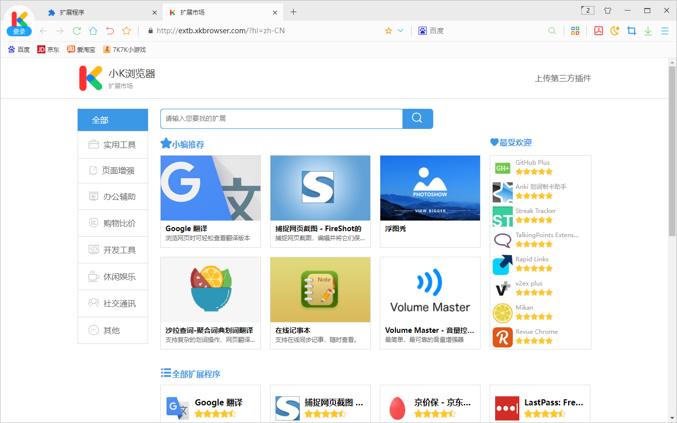Close the 扩展市场 tab
Viewport: 677px width, 423px height.
275,13
